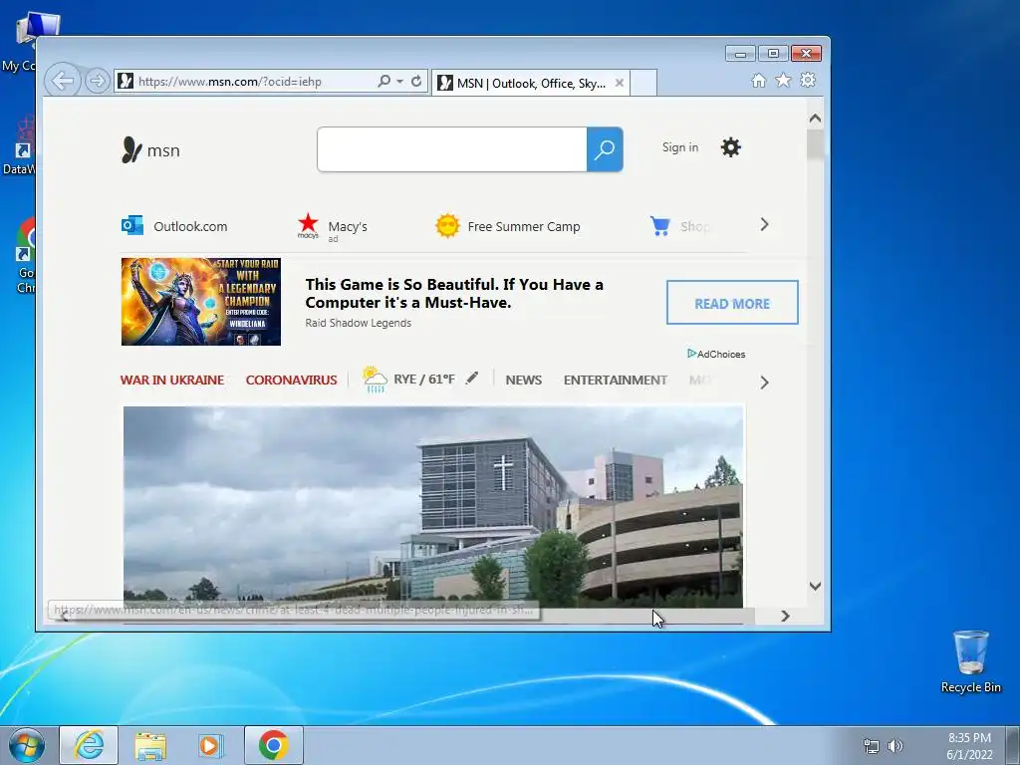Click the vertical scrollbar down arrow
This screenshot has height=765, width=1020.
tap(815, 586)
